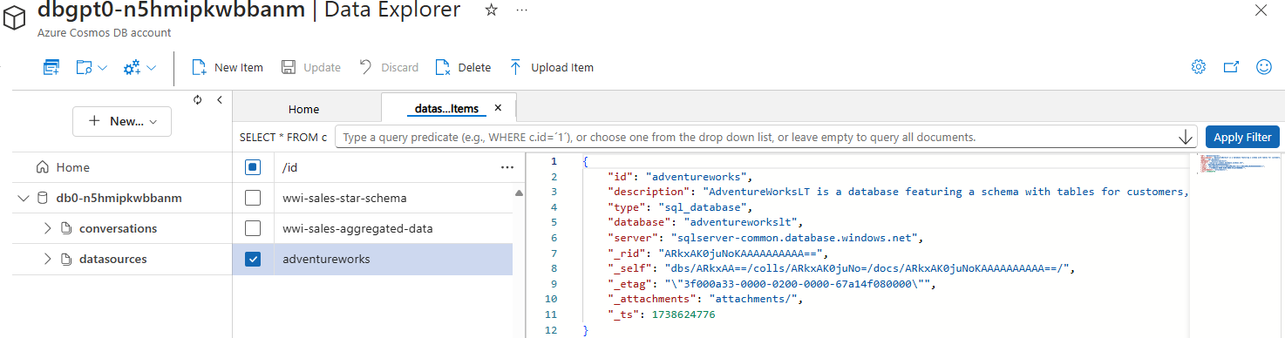Select the datasources container label
This screenshot has width=1285, height=338.
112,259
